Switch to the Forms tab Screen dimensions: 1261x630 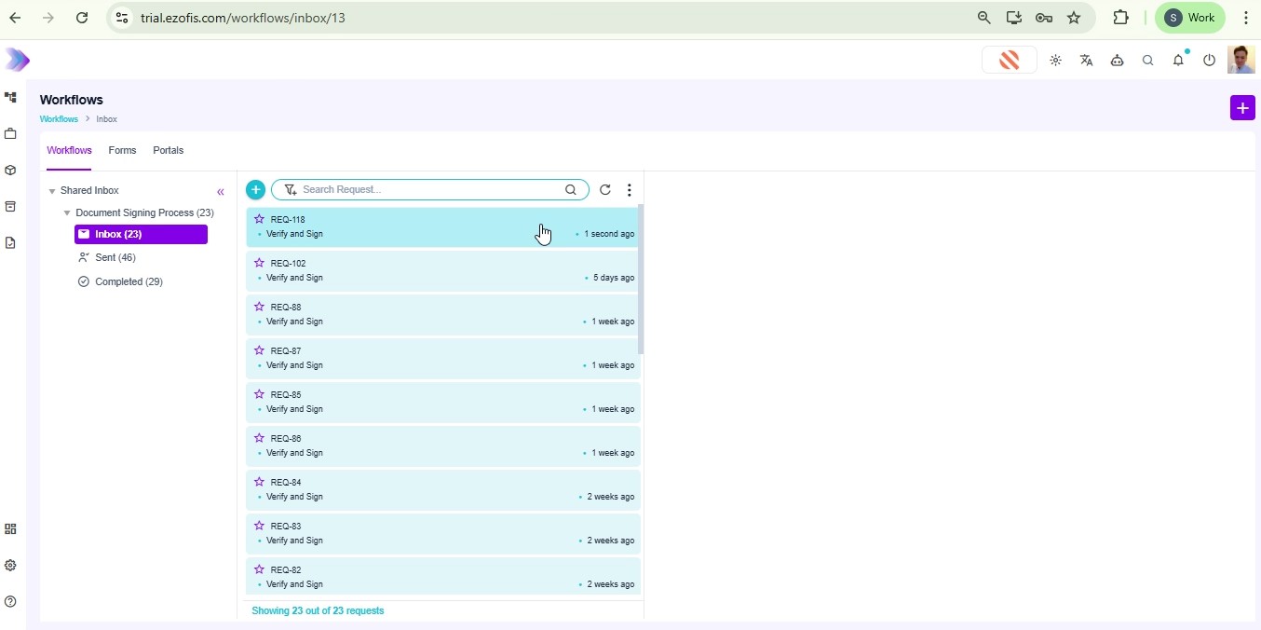122,151
